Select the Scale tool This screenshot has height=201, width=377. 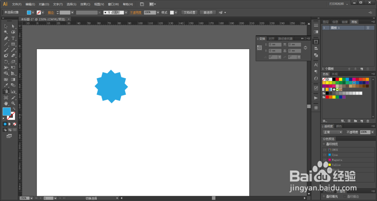(13, 62)
